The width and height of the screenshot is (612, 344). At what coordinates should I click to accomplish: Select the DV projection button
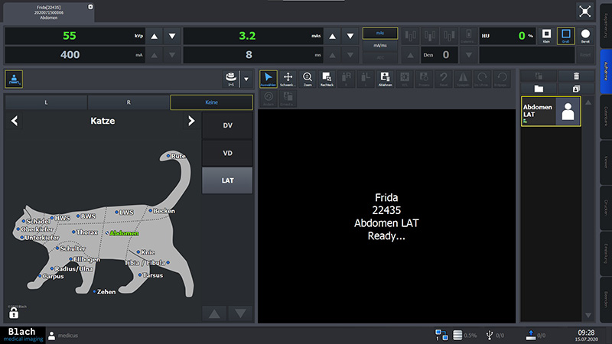click(x=227, y=125)
